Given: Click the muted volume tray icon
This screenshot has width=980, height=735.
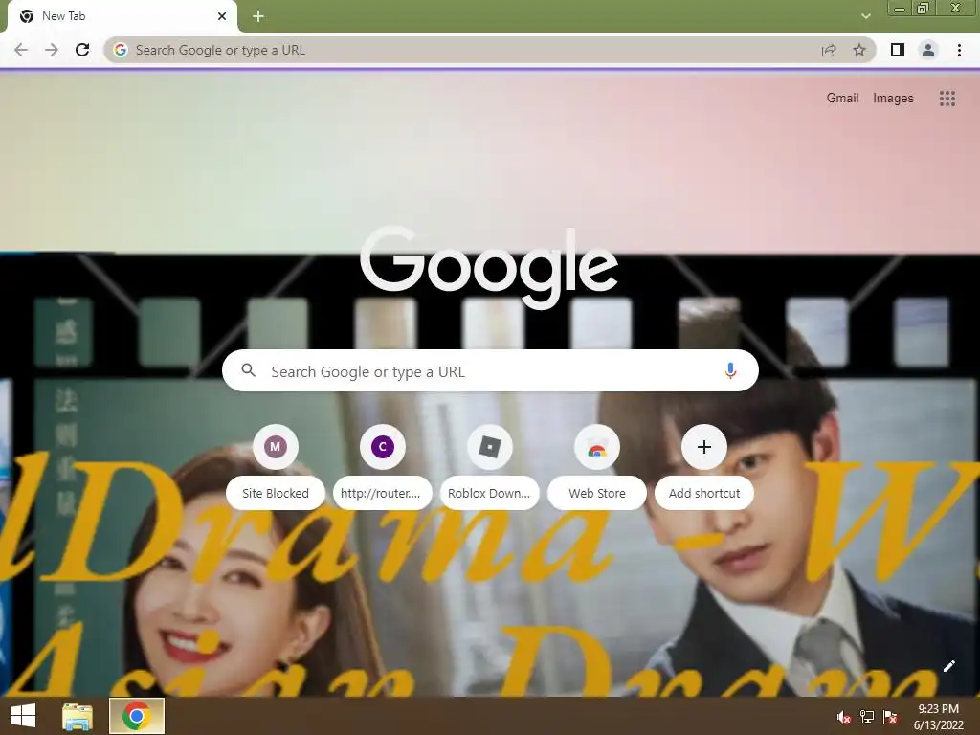Looking at the screenshot, I should [844, 717].
